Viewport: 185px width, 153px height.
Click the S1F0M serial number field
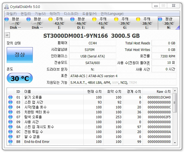tap(93, 50)
